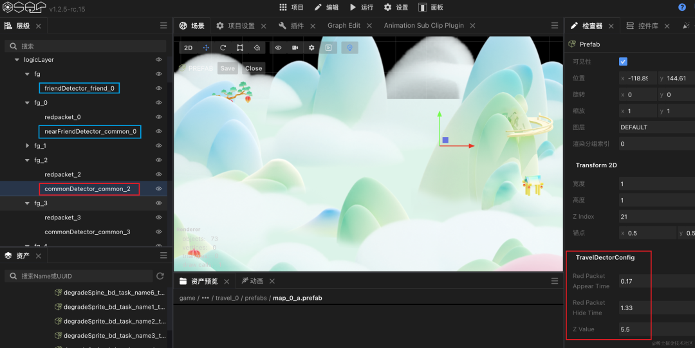Viewport: 695px width, 348px height.
Task: Close the Animation Sub Clip Plugin tab
Action: coord(472,26)
